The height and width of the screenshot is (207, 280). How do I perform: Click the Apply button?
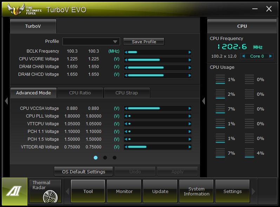tap(177, 172)
